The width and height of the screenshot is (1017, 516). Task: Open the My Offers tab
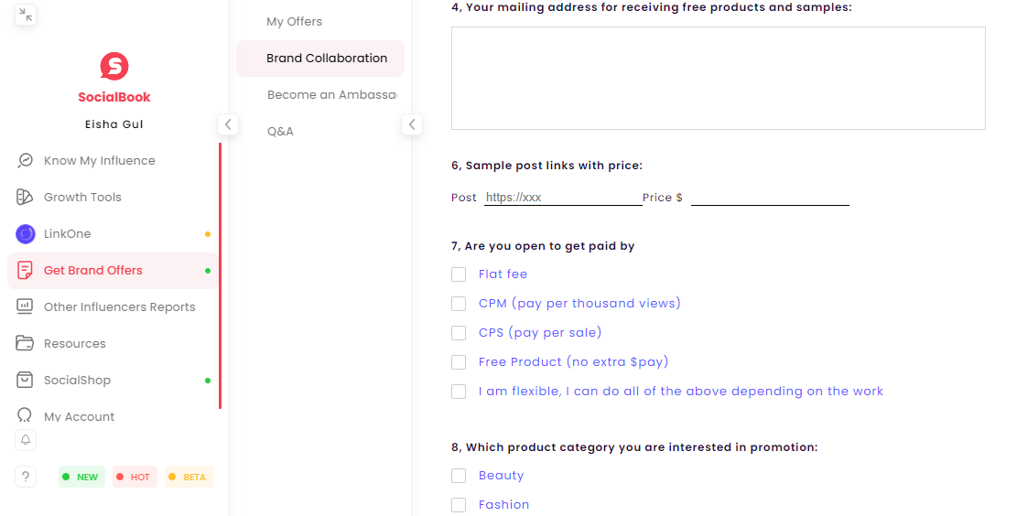295,22
